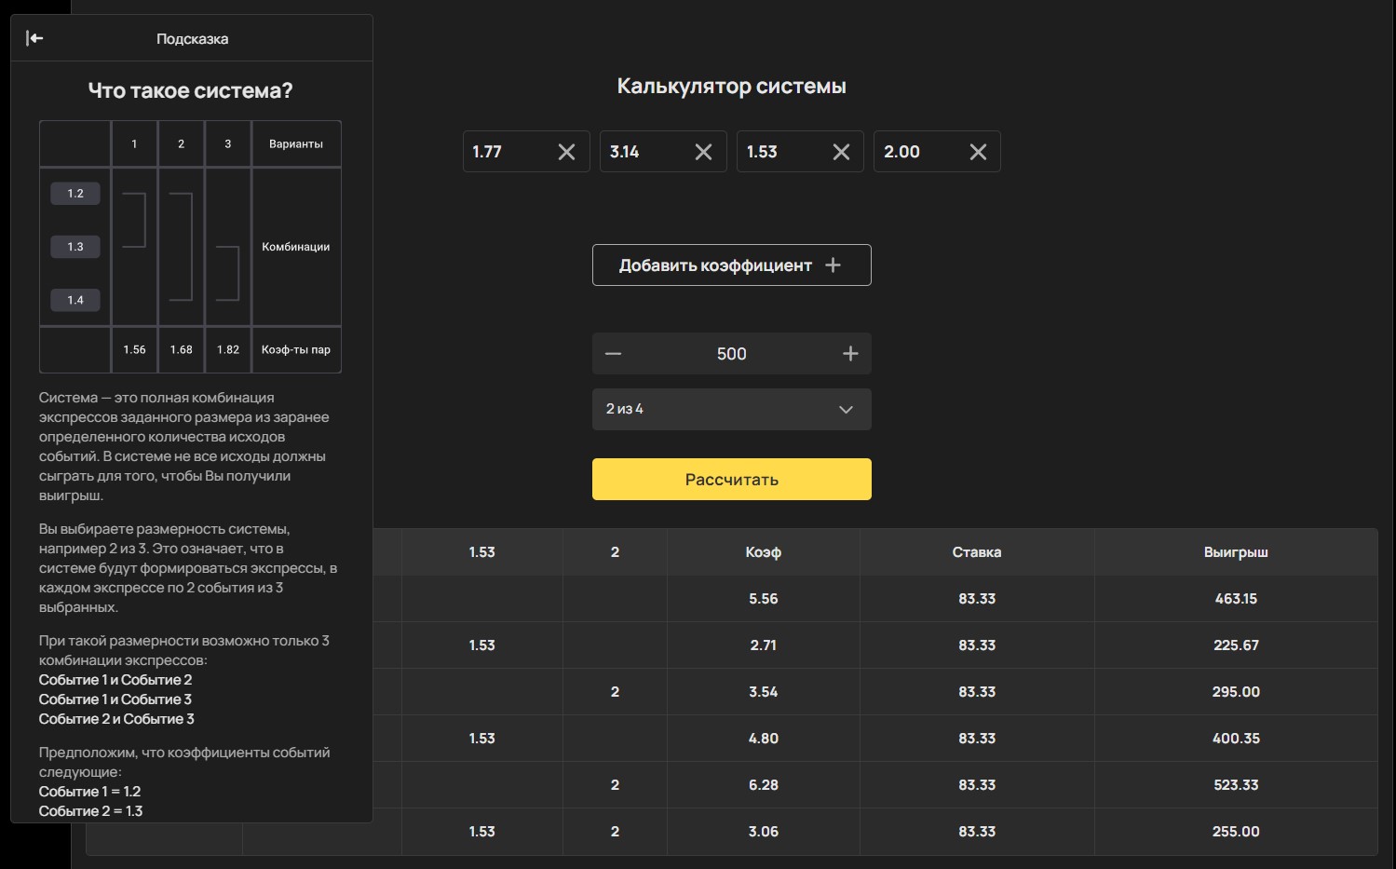Remove the 3.14 coefficient with its X
The image size is (1396, 869).
703,152
